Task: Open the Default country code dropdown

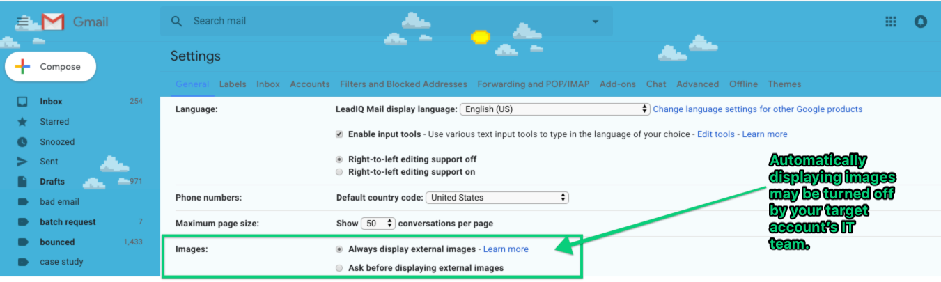Action: point(497,198)
